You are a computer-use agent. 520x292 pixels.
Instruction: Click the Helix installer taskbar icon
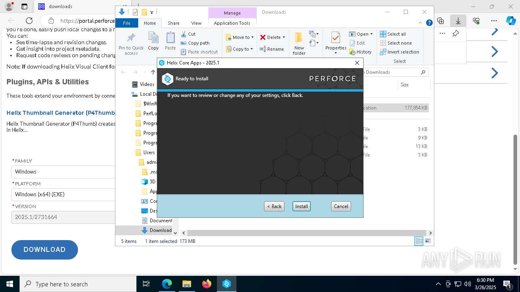pyautogui.click(x=227, y=284)
